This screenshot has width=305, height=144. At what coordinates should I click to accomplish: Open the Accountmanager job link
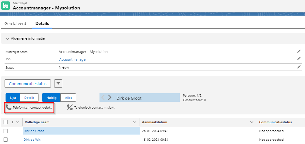[x=73, y=59]
